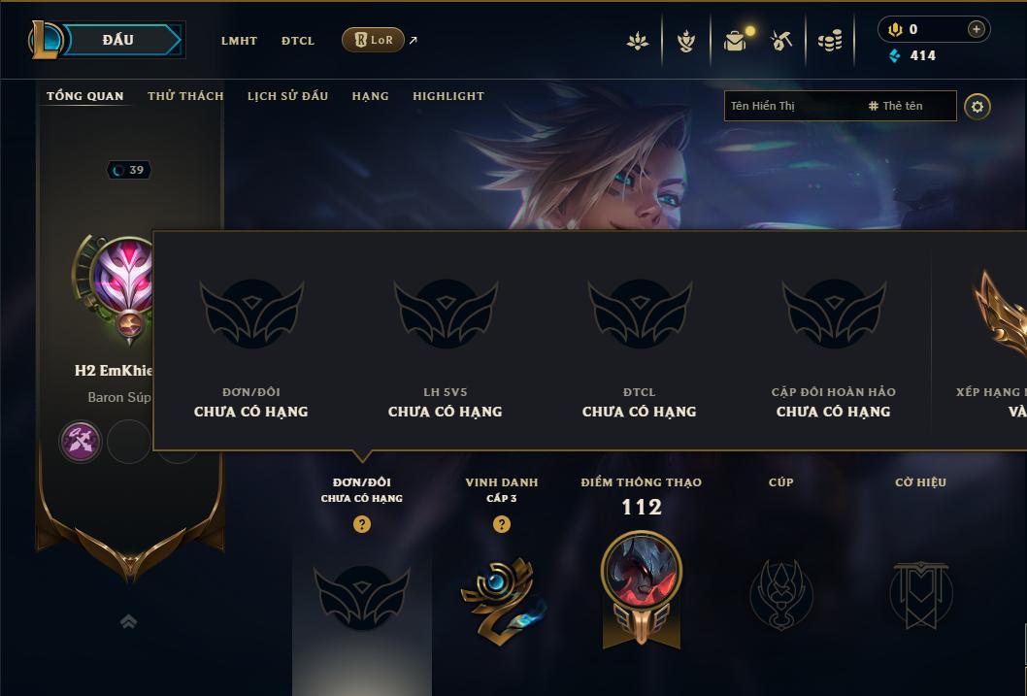This screenshot has height=696, width=1027.
Task: Open the HẠNG tab
Action: click(370, 95)
